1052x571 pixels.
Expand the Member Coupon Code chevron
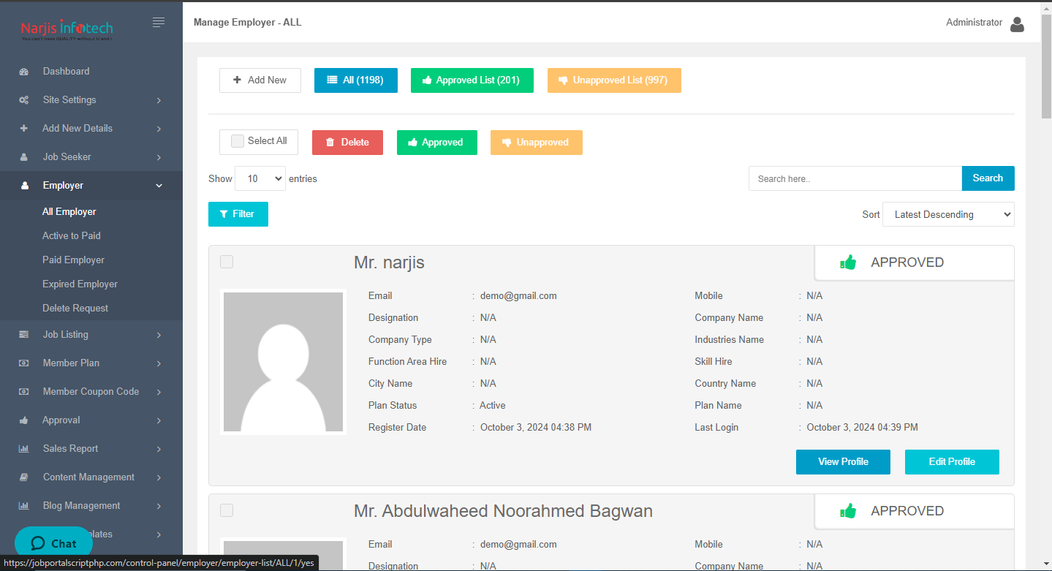coord(159,392)
